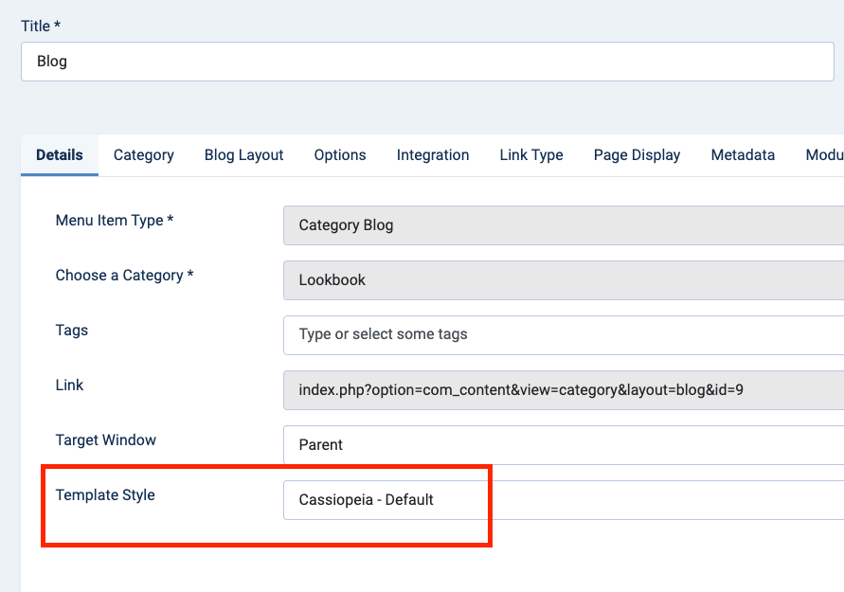Open the Page Display tab

[x=637, y=155]
